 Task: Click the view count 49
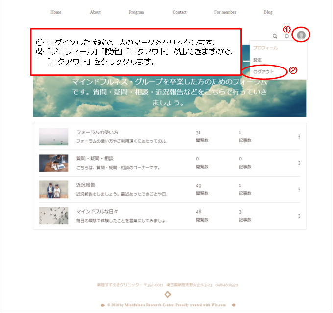pyautogui.click(x=198, y=186)
